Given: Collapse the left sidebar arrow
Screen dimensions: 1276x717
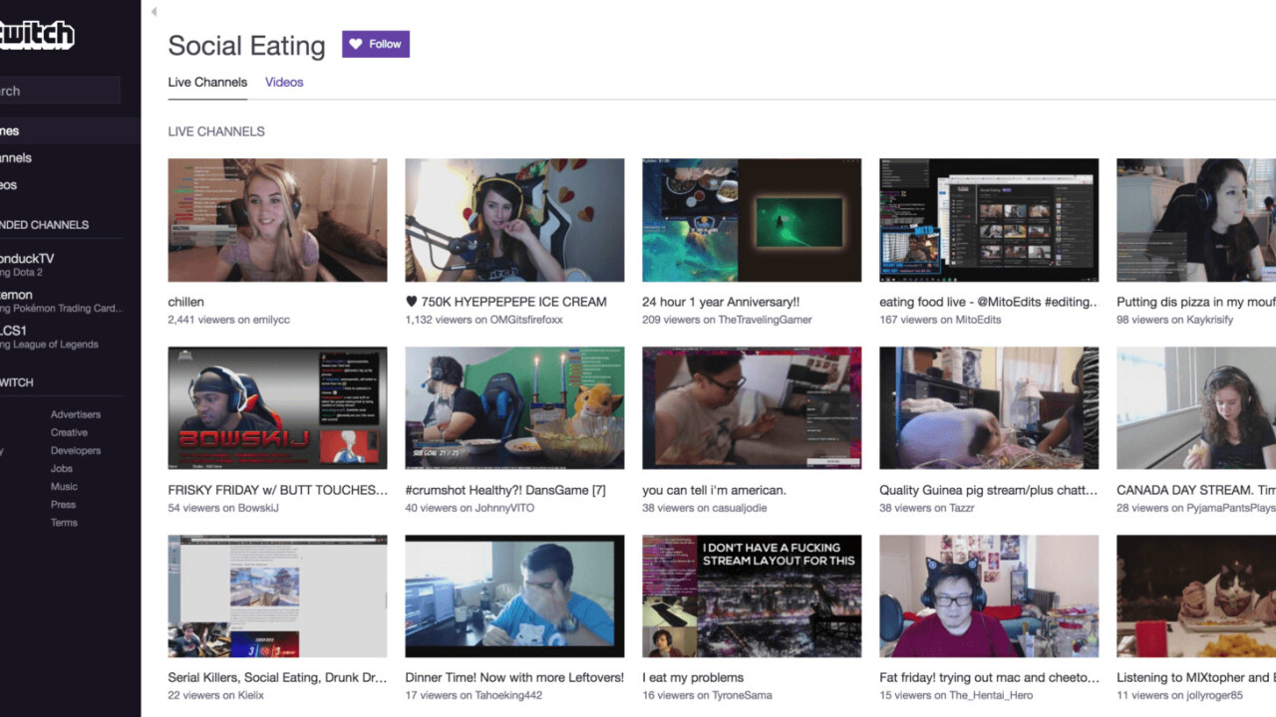Looking at the screenshot, I should click(154, 12).
